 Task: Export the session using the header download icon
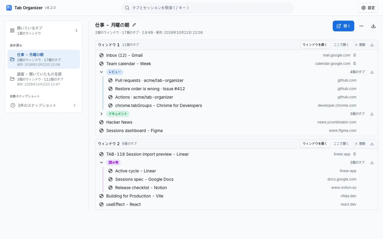click(373, 26)
